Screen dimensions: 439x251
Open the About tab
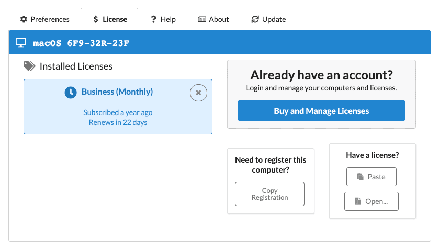coord(213,19)
